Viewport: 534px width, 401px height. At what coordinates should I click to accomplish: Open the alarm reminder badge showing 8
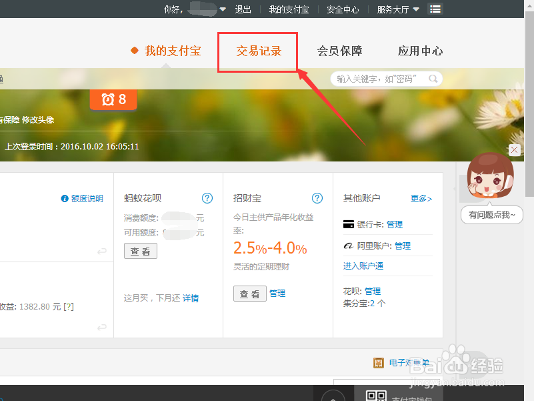point(113,99)
